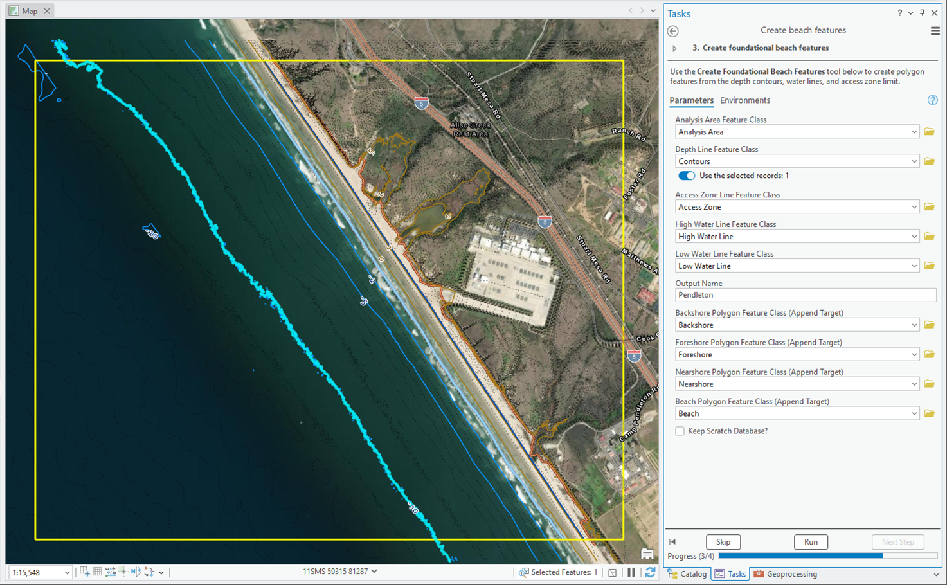Check the Keep Scratch Database checkbox
Viewport: 947px width, 585px height.
[x=680, y=431]
